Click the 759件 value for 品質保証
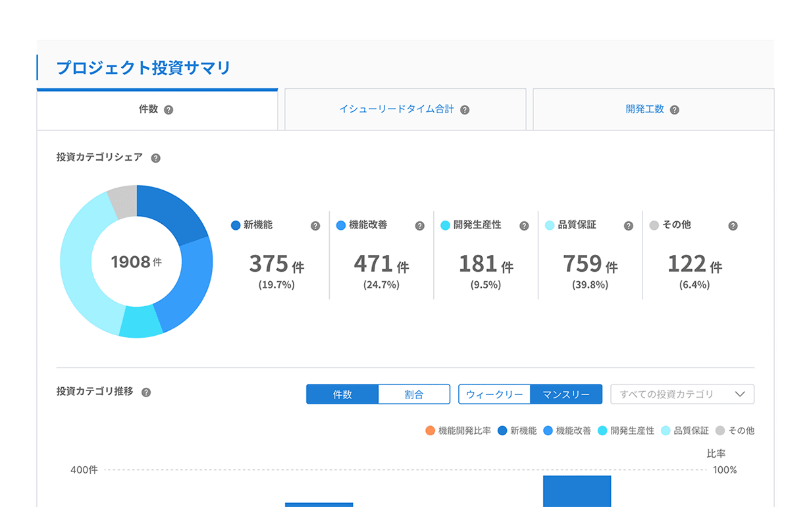 pyautogui.click(x=590, y=265)
